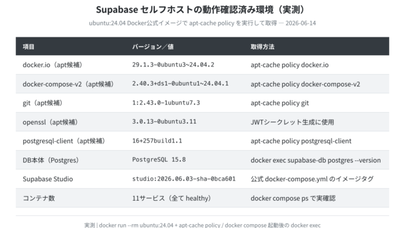The width and height of the screenshot is (405, 228).
Task: Click version 29.1.3-0ubuntu3~24.04.2
Action: click(x=173, y=65)
